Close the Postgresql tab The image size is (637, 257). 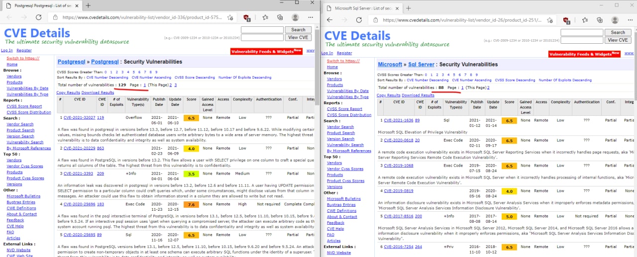click(x=76, y=5)
